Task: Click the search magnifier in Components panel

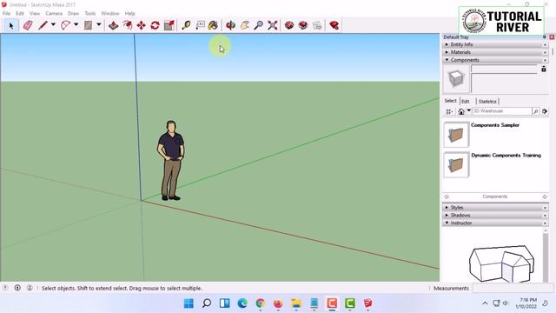Action: pos(536,111)
